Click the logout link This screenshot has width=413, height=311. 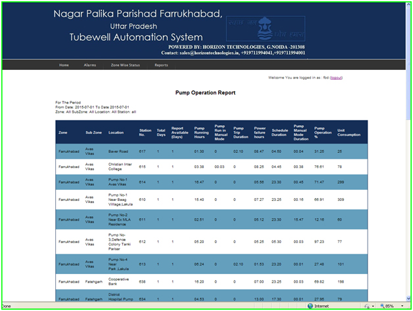(335, 78)
